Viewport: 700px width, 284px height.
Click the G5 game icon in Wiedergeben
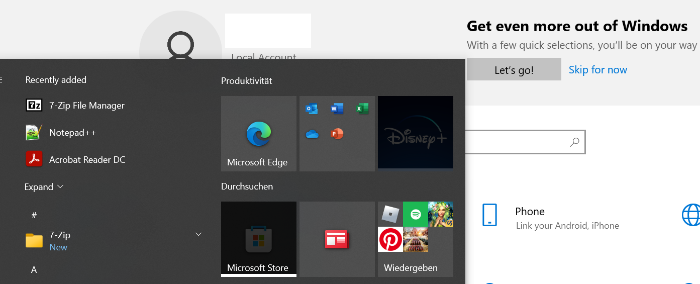tap(441, 214)
